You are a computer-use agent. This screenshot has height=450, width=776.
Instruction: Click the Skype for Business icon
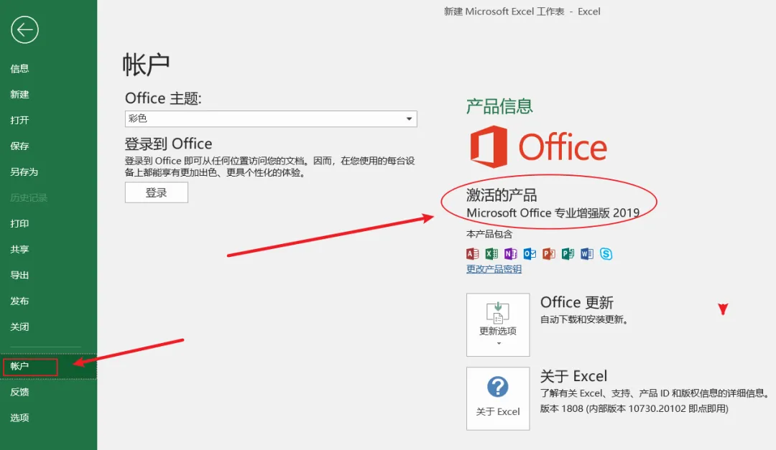[606, 253]
